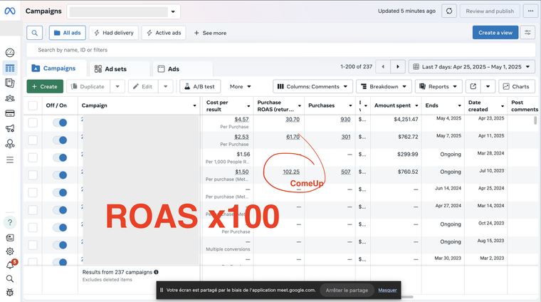Open the date range dropdown

coord(472,67)
